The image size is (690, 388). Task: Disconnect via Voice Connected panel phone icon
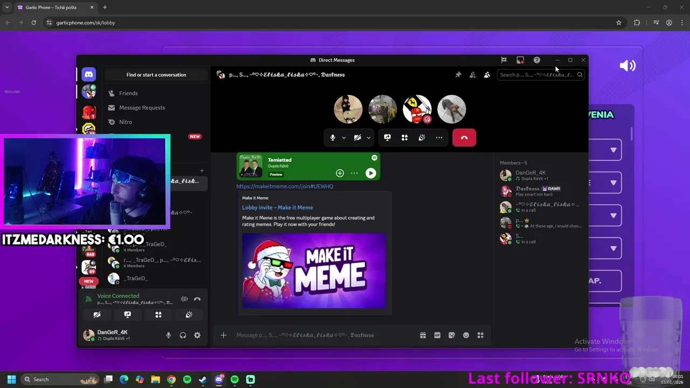(x=197, y=299)
